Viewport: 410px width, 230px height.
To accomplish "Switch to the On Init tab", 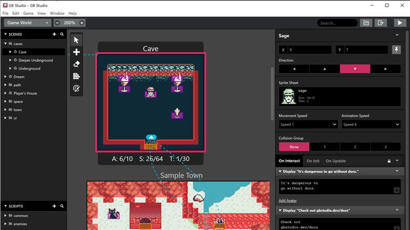I will [x=313, y=161].
